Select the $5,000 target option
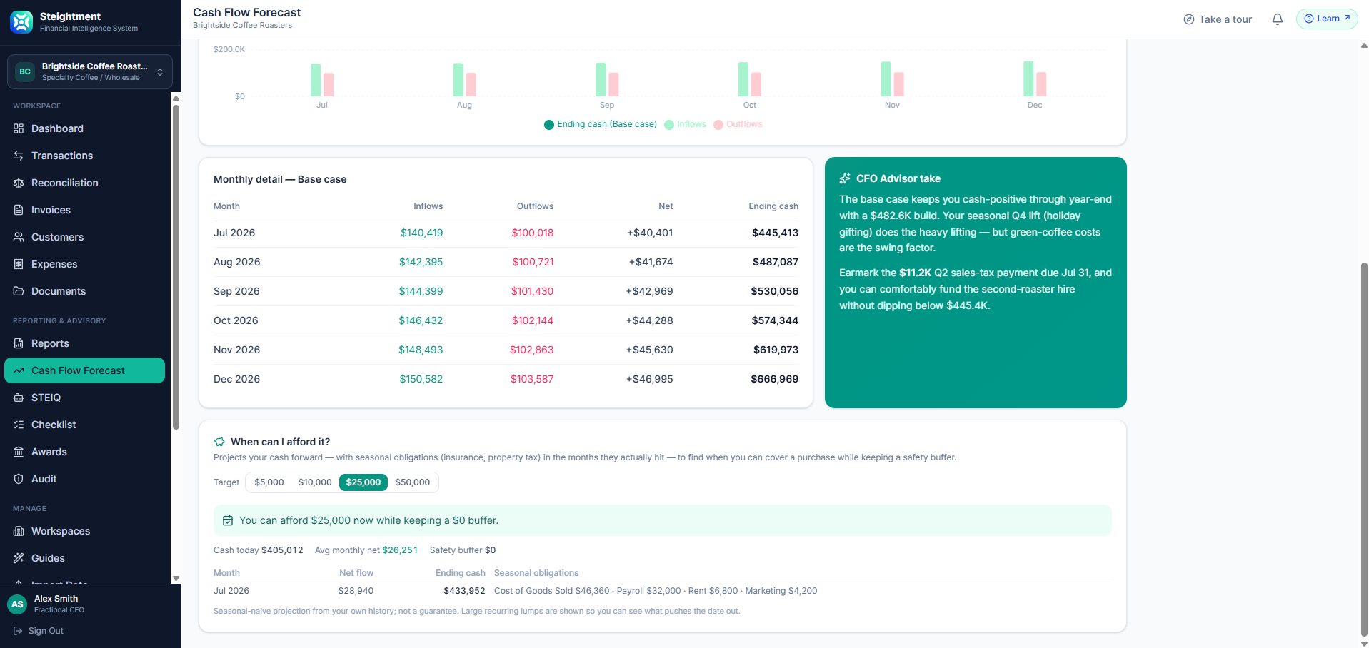 [269, 482]
